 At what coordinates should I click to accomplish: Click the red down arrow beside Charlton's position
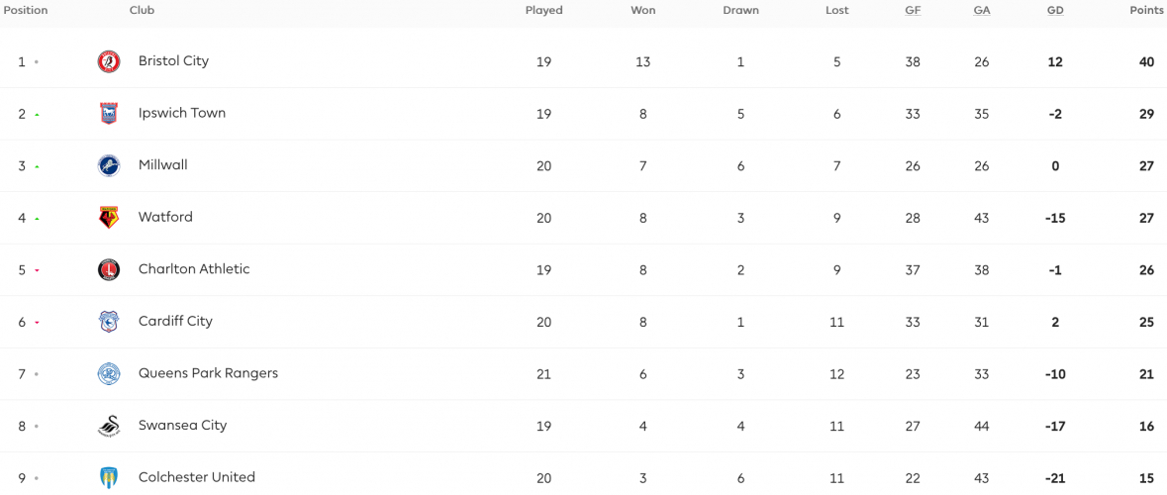37,271
